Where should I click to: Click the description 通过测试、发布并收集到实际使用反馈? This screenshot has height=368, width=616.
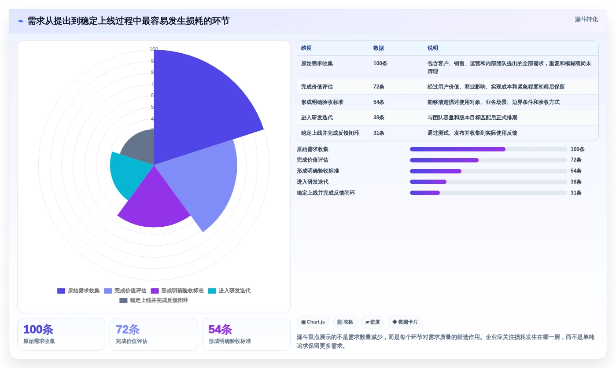coord(472,133)
